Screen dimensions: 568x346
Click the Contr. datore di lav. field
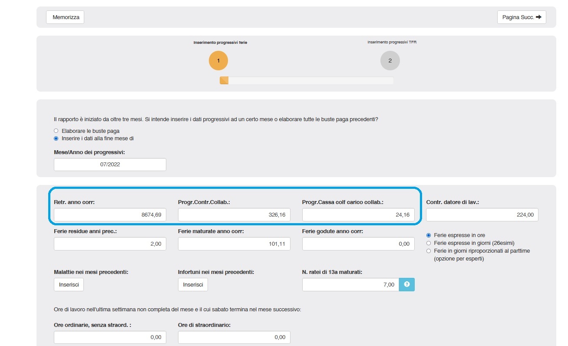pos(482,215)
